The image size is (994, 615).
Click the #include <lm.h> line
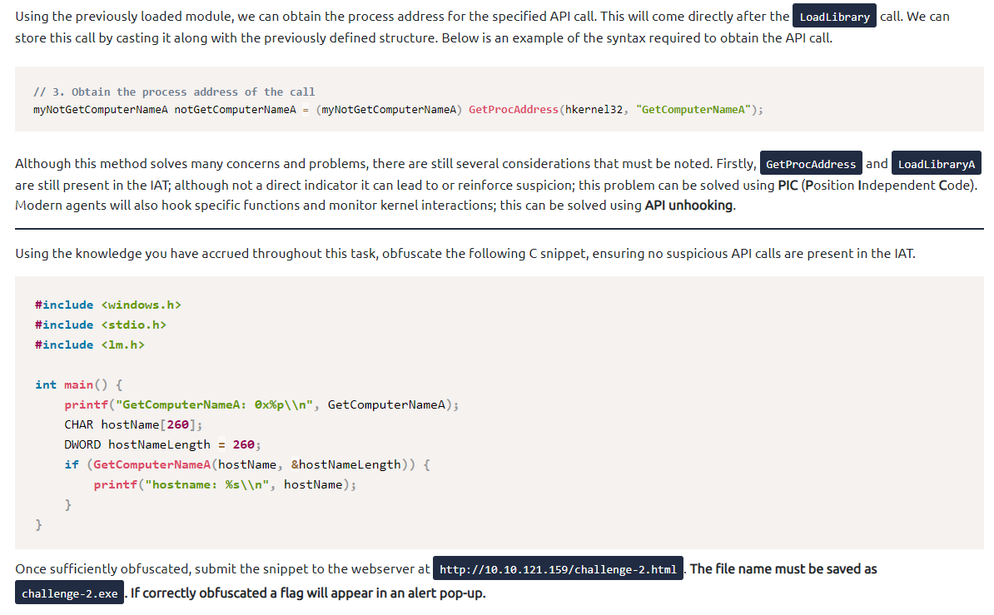(x=89, y=345)
